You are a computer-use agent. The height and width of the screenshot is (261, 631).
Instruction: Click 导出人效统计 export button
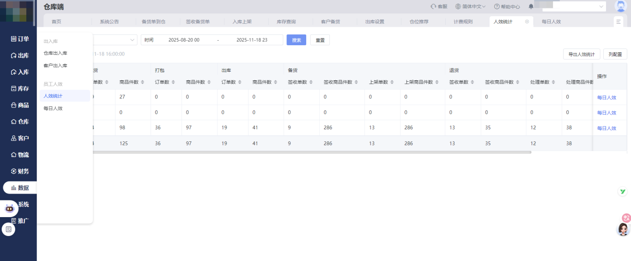pyautogui.click(x=581, y=54)
